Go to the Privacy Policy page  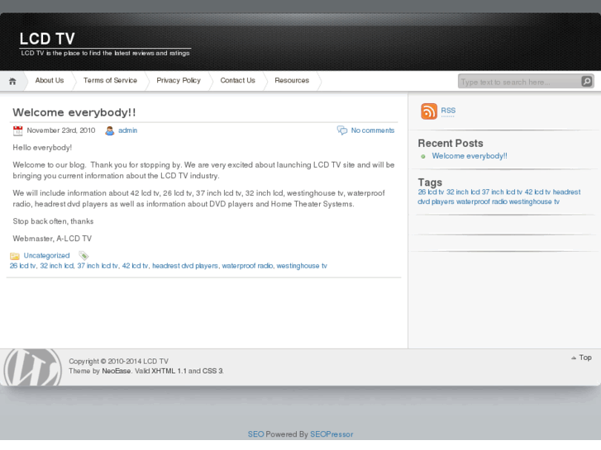tap(179, 80)
